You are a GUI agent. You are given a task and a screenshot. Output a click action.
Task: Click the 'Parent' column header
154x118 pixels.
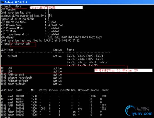coord(43,90)
